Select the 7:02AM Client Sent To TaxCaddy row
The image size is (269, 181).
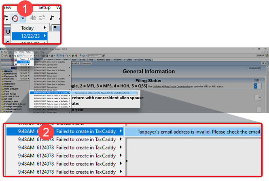coord(50,84)
